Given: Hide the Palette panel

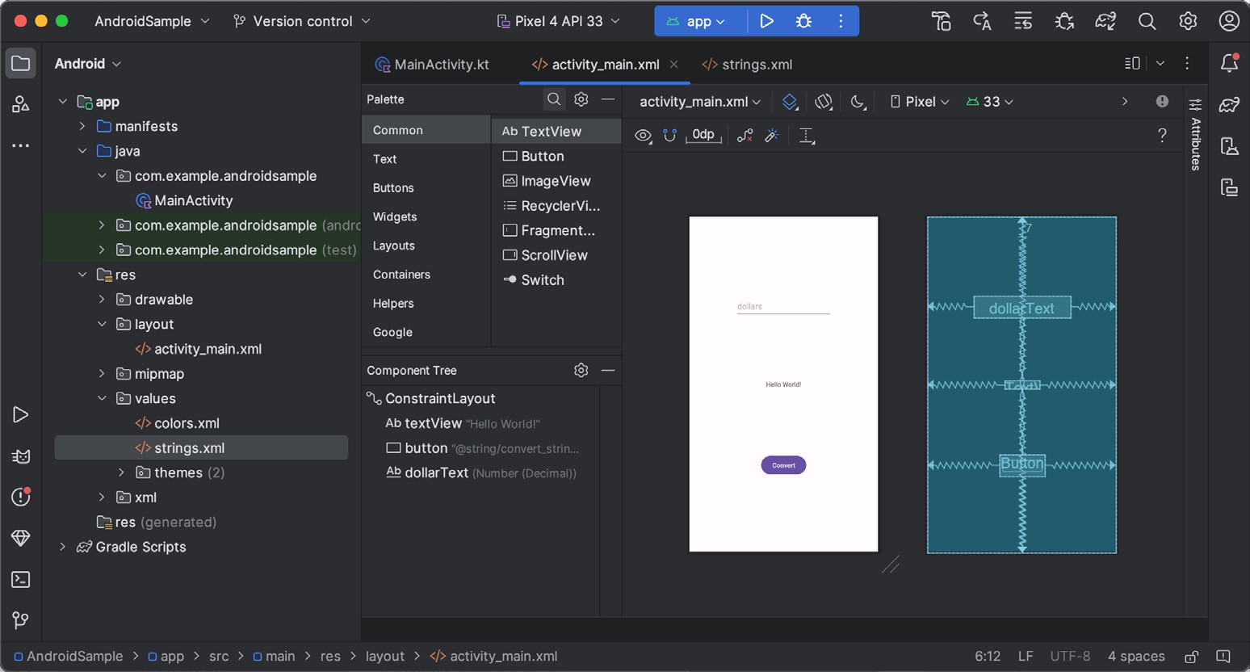Looking at the screenshot, I should pyautogui.click(x=608, y=99).
